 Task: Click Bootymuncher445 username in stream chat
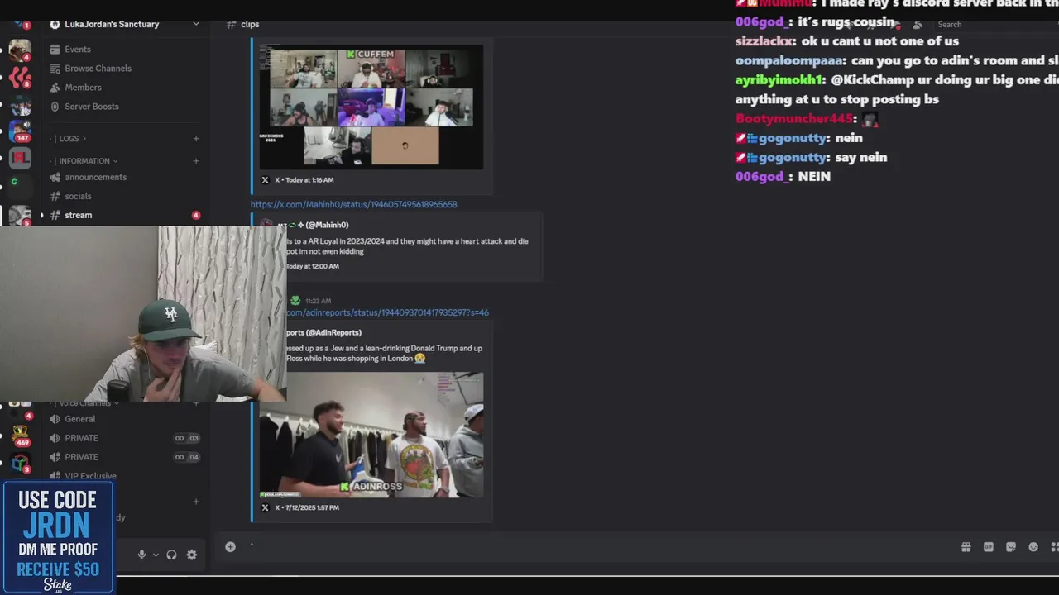(794, 118)
